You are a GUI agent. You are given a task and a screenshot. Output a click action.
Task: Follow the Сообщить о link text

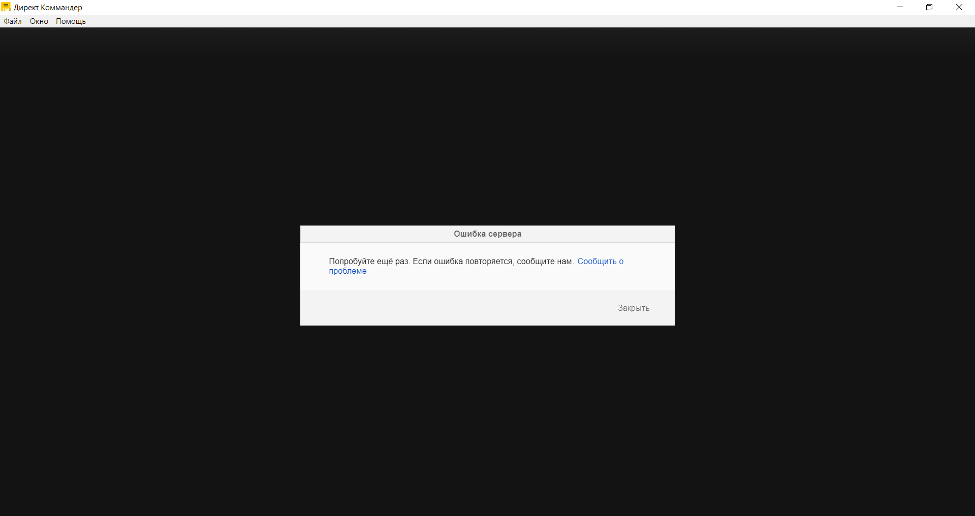pyautogui.click(x=600, y=261)
